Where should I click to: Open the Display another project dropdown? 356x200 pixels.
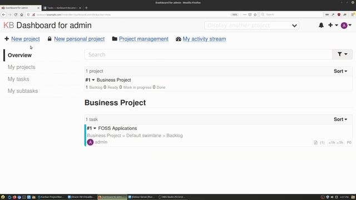coord(251,26)
